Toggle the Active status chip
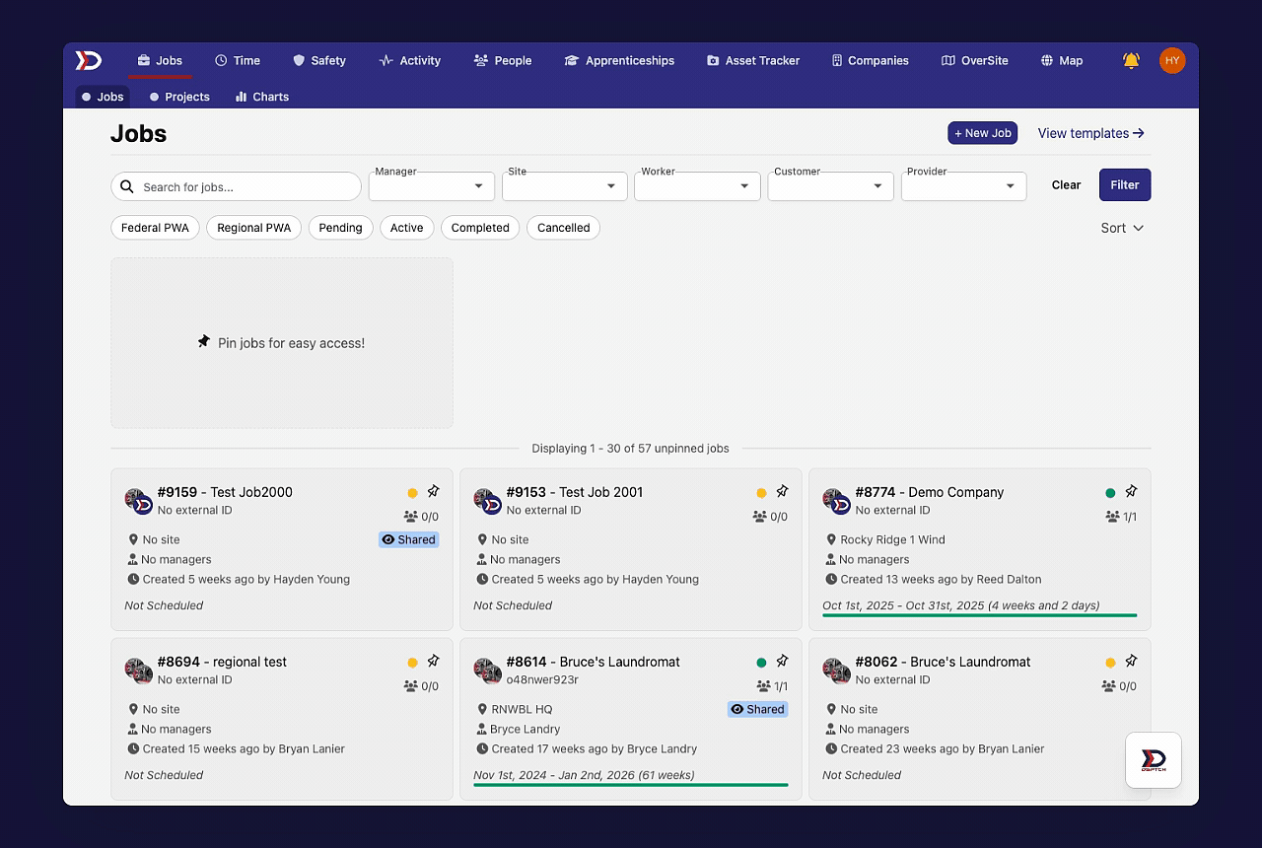Screen dimensions: 1262x848 point(406,228)
